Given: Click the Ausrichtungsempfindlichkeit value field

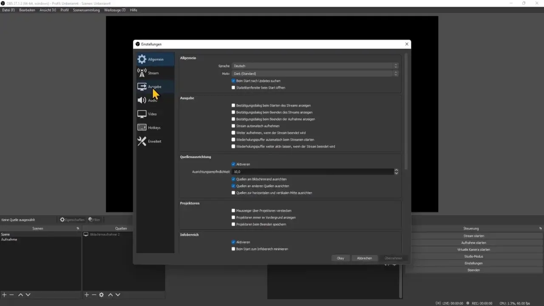Looking at the screenshot, I should pos(312,172).
